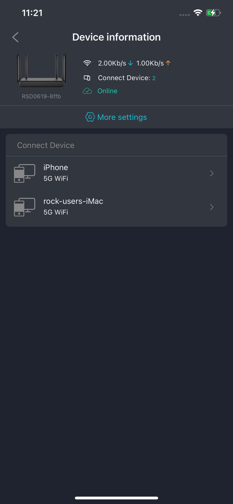Click the Device information title
Viewport: 233px width, 504px height.
coord(116,37)
